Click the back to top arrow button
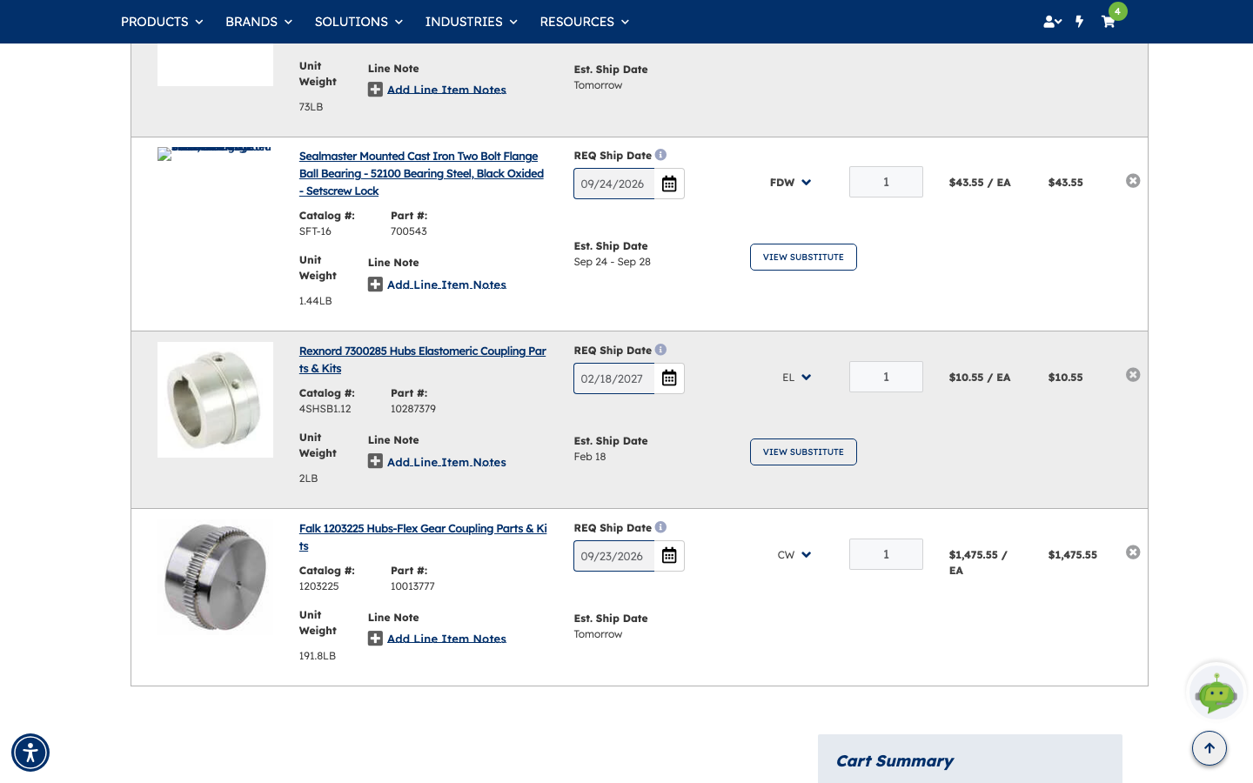The image size is (1253, 783). [x=1209, y=748]
